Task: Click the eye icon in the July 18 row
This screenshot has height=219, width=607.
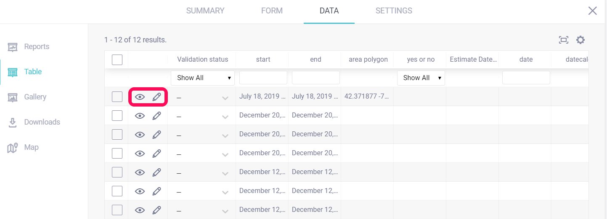Action: pyautogui.click(x=140, y=97)
